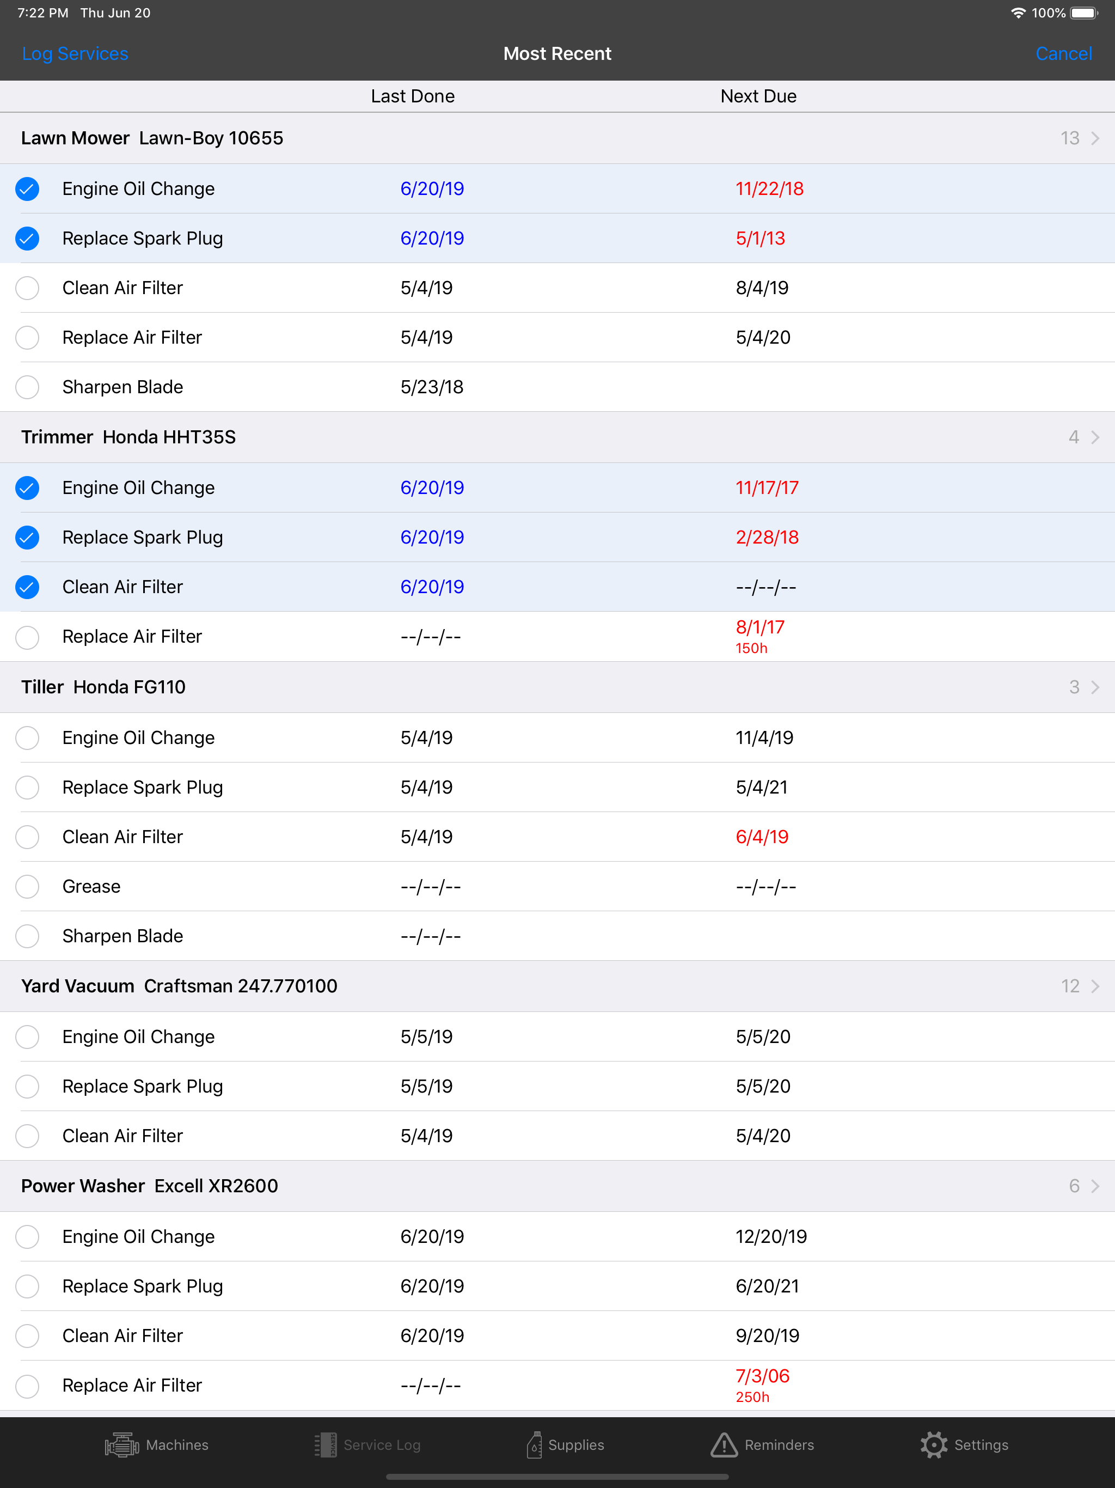
Task: Expand Lawn Mower Lawn-Boy 10655 chevron
Action: click(x=1095, y=138)
